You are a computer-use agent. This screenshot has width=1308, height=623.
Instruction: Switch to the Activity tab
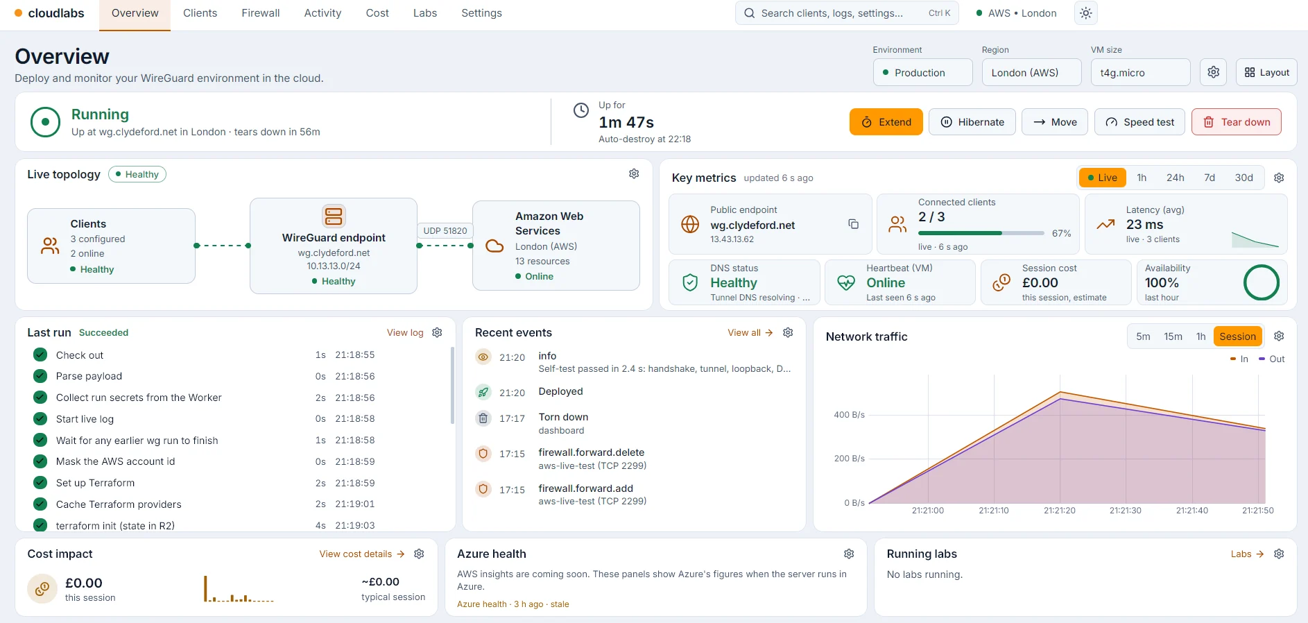pos(322,13)
